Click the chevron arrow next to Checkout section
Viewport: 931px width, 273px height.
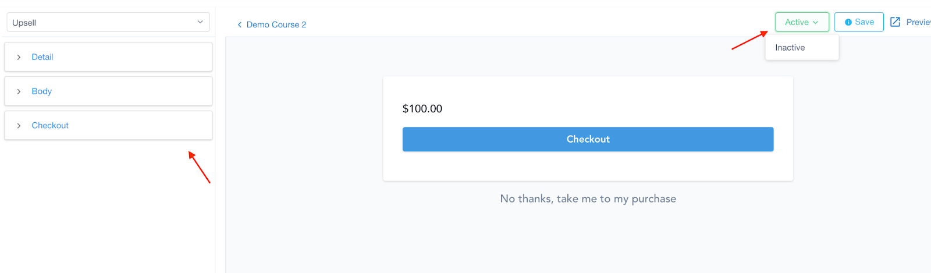(x=19, y=126)
